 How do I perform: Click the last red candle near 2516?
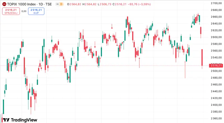pos(202,57)
